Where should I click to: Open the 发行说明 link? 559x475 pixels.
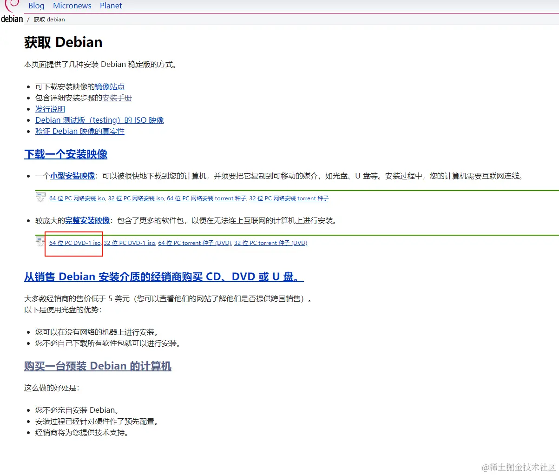tap(50, 109)
